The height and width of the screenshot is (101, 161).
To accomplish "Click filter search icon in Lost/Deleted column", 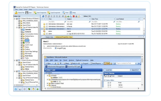I will pos(139,22).
